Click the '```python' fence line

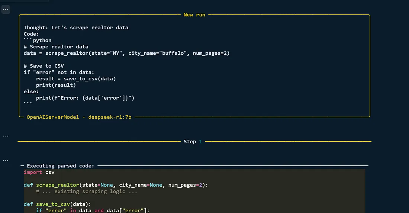tap(38, 41)
